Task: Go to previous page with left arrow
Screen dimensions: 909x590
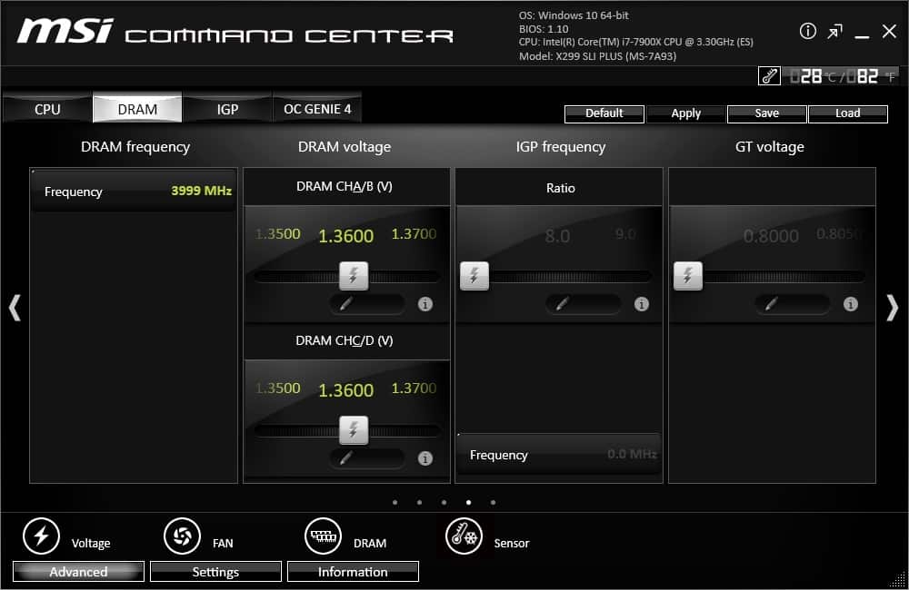Action: pyautogui.click(x=15, y=308)
